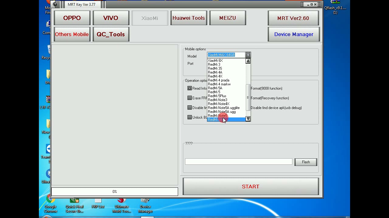Open FRP List desktop file
389x218 pixels.
click(98, 203)
